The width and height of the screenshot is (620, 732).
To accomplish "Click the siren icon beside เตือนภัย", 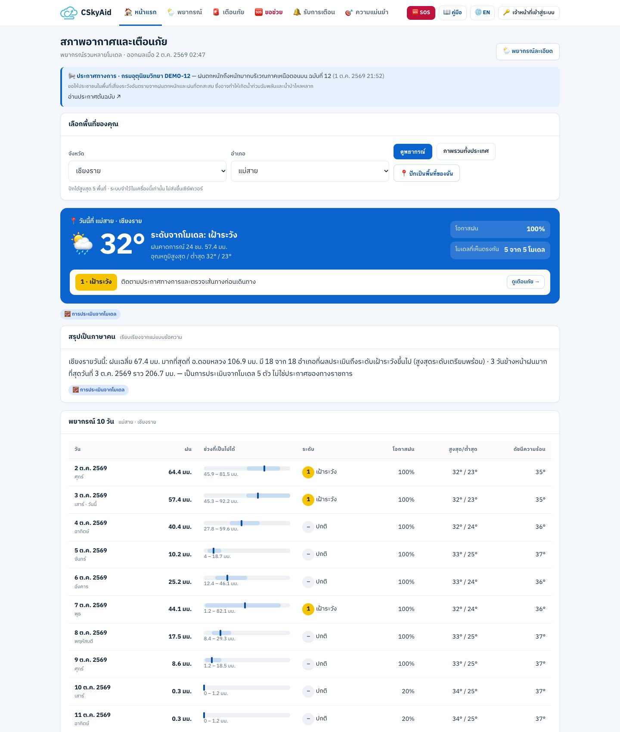I will [216, 12].
